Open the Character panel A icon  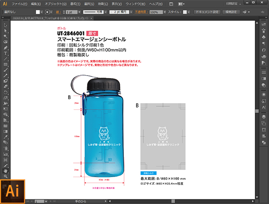point(264,107)
